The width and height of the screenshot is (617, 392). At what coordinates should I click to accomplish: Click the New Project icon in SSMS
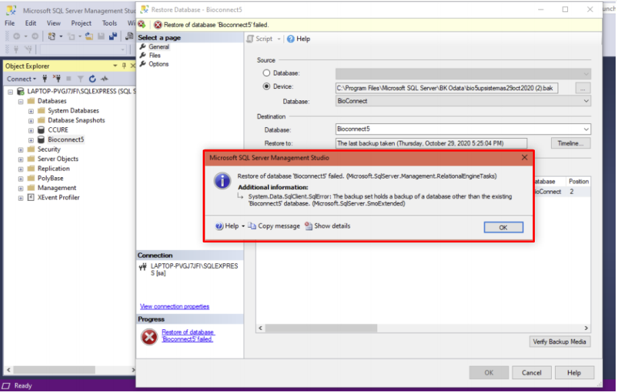pyautogui.click(x=52, y=36)
